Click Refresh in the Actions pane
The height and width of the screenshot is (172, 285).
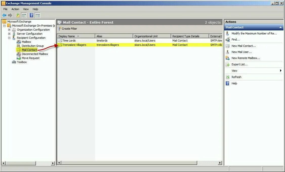coord(236,77)
